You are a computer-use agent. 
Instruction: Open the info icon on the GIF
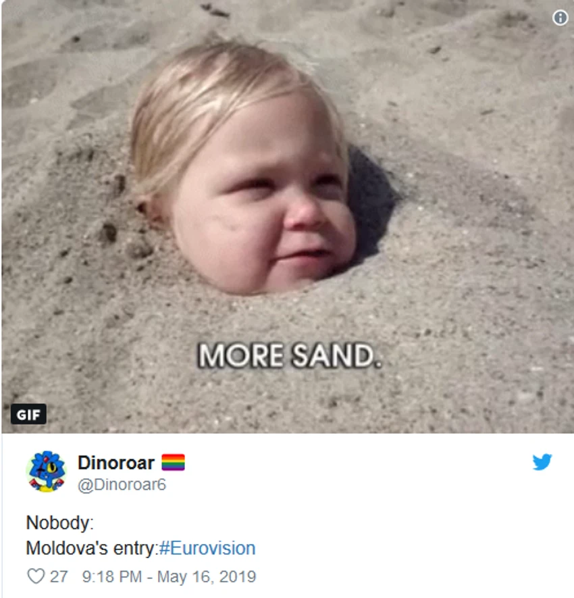[560, 18]
